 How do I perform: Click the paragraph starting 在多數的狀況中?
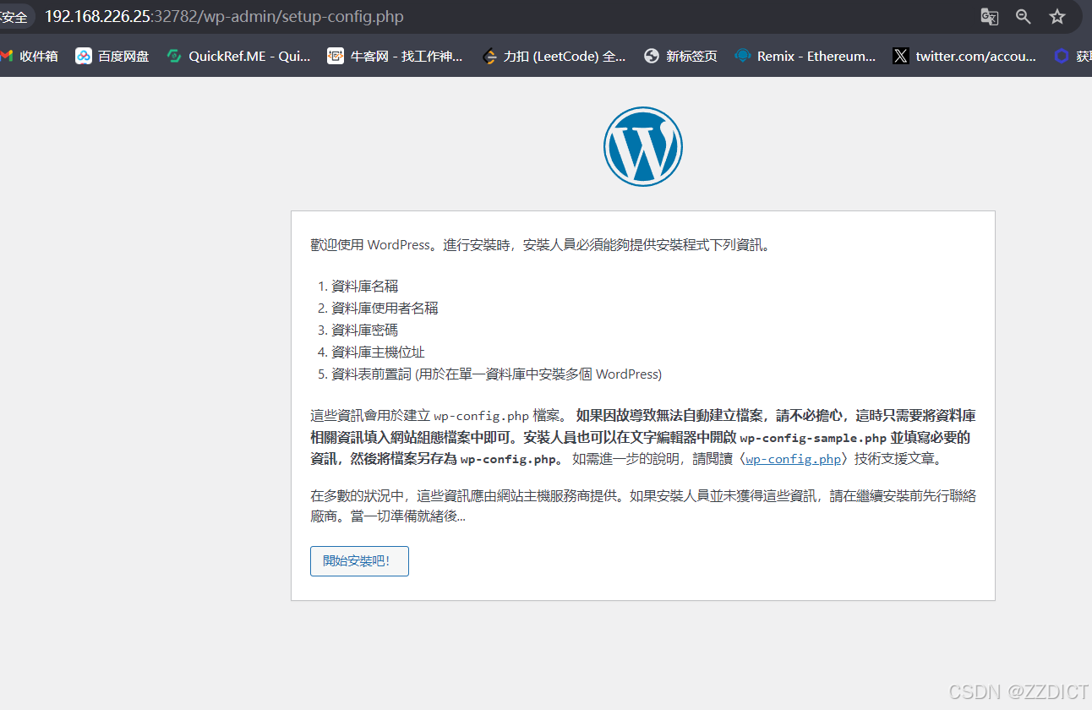pyautogui.click(x=643, y=505)
